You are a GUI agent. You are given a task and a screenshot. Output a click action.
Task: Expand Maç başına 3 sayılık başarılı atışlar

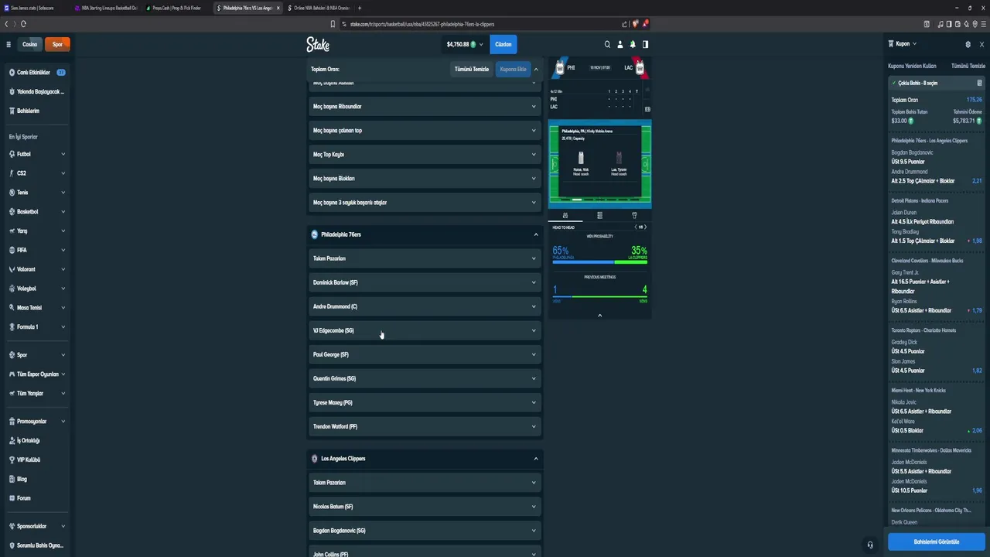tap(425, 202)
